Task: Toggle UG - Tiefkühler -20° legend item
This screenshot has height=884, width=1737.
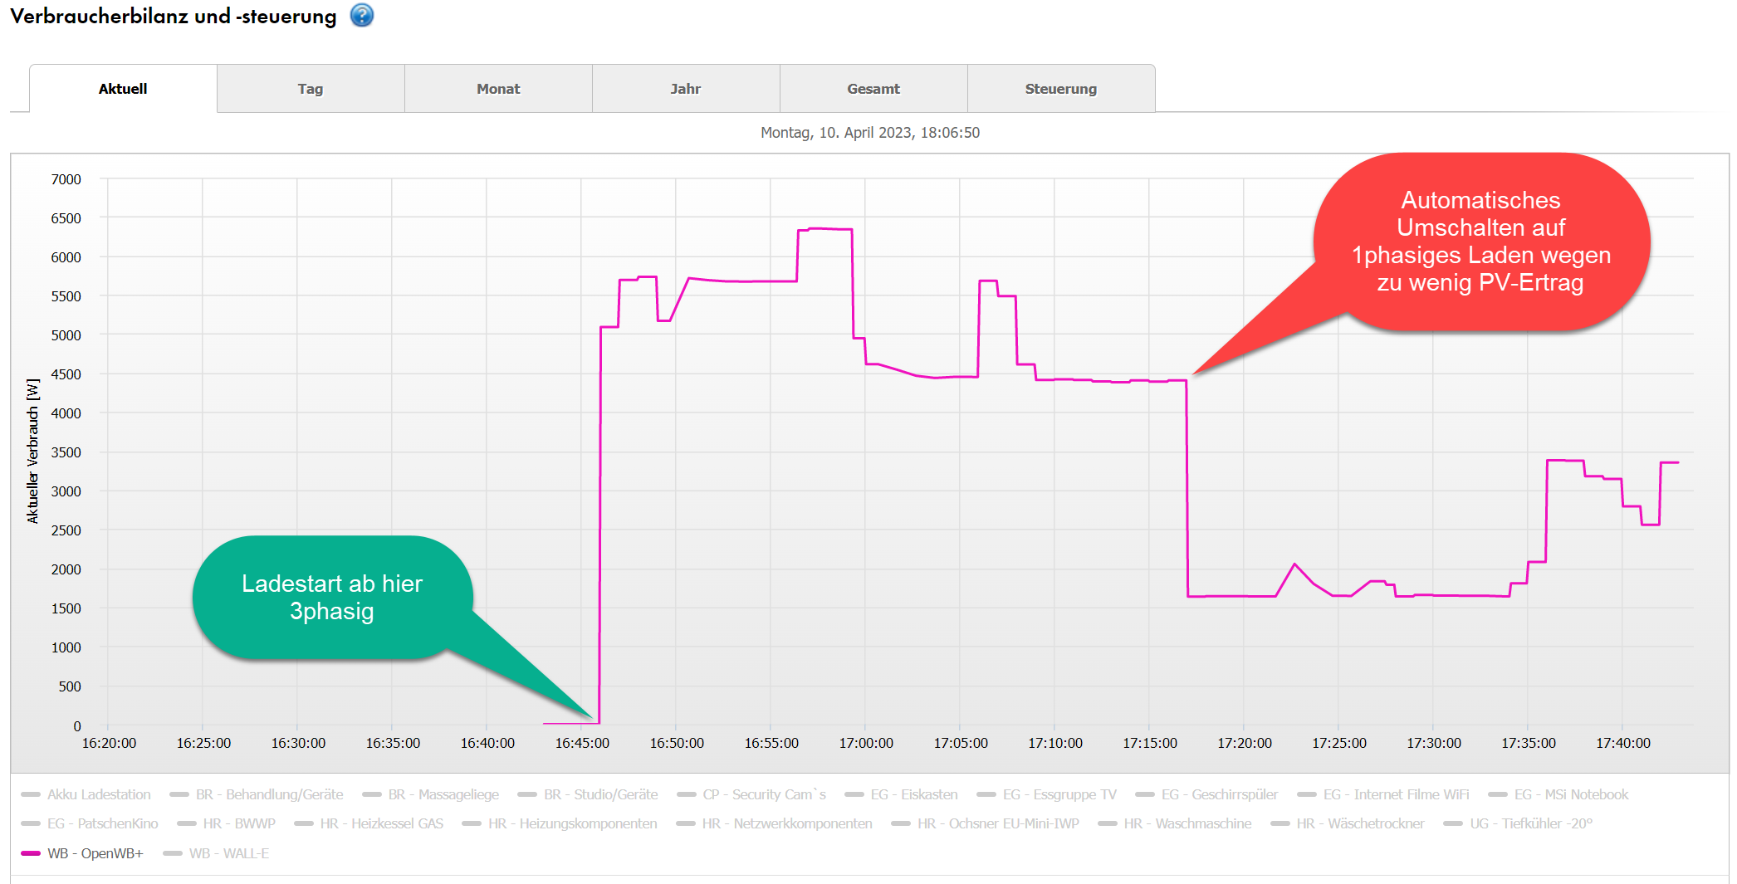Action: click(1530, 823)
